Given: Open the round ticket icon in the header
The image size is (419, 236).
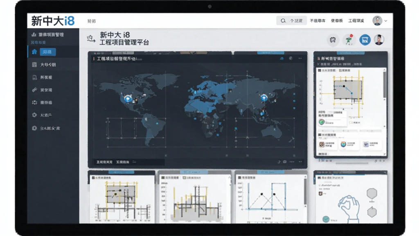Looking at the screenshot, I should pos(333,40).
